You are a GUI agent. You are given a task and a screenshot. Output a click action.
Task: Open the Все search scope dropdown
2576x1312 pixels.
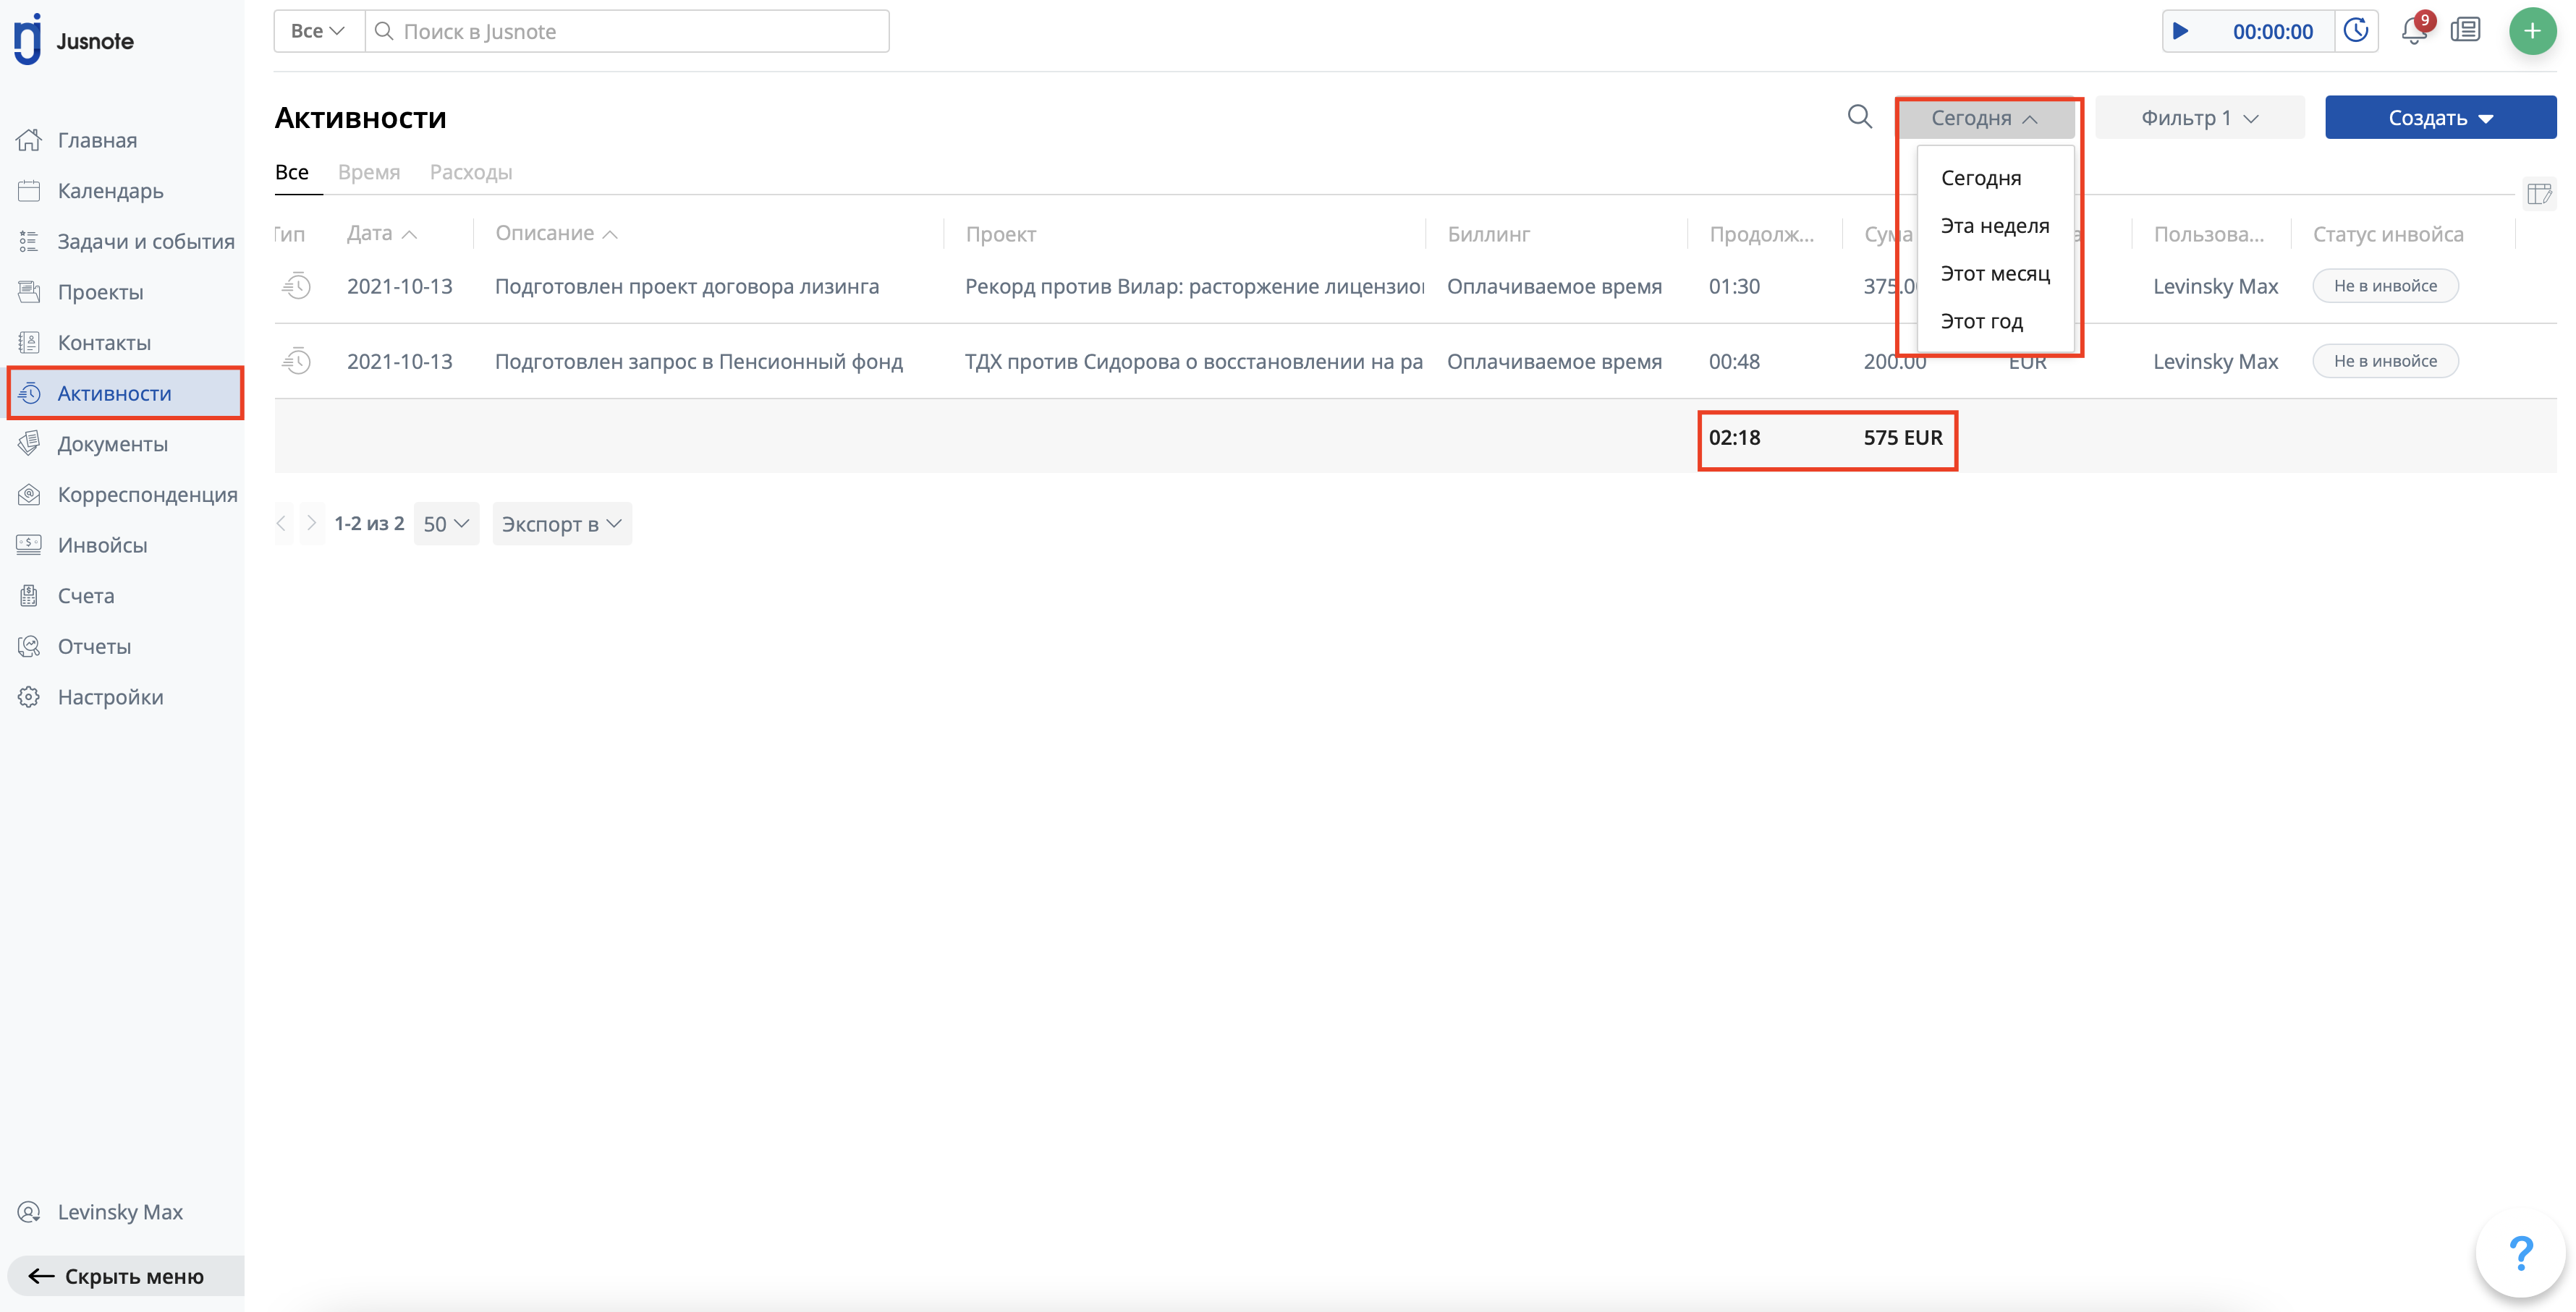coord(318,31)
